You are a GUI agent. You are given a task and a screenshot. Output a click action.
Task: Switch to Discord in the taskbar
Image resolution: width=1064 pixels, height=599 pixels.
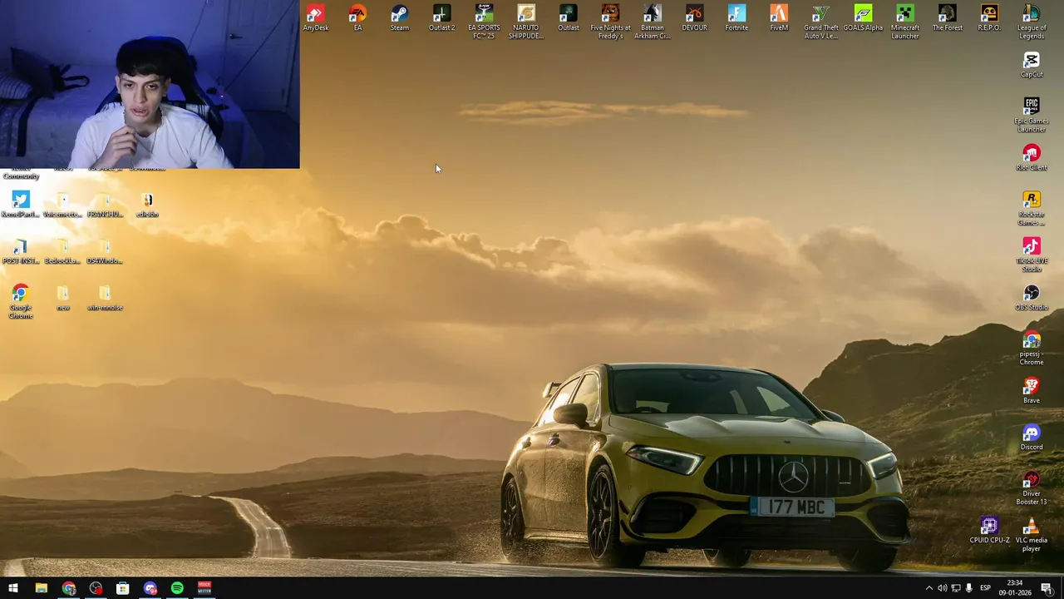coord(150,588)
